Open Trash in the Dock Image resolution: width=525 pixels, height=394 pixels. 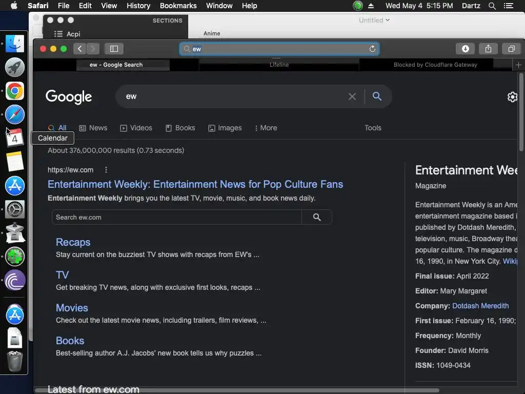coord(15,361)
